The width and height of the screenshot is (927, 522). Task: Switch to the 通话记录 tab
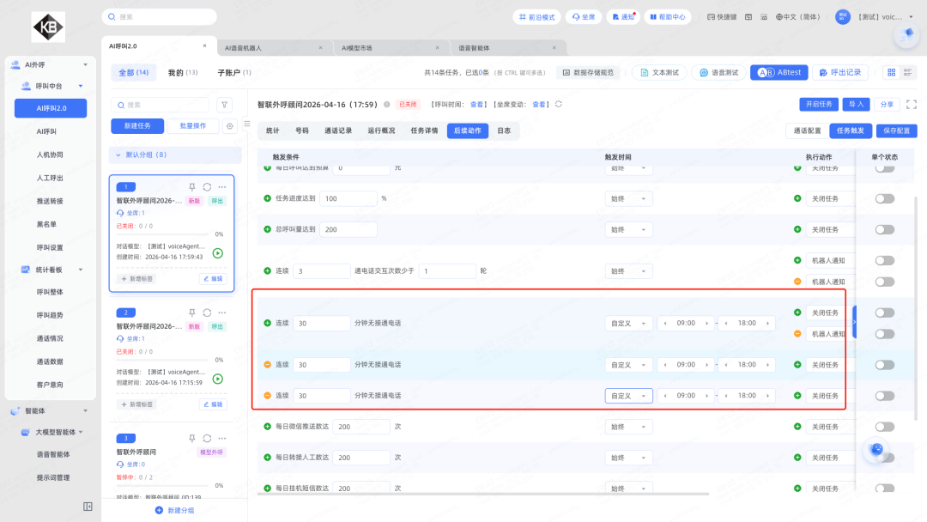pos(337,130)
